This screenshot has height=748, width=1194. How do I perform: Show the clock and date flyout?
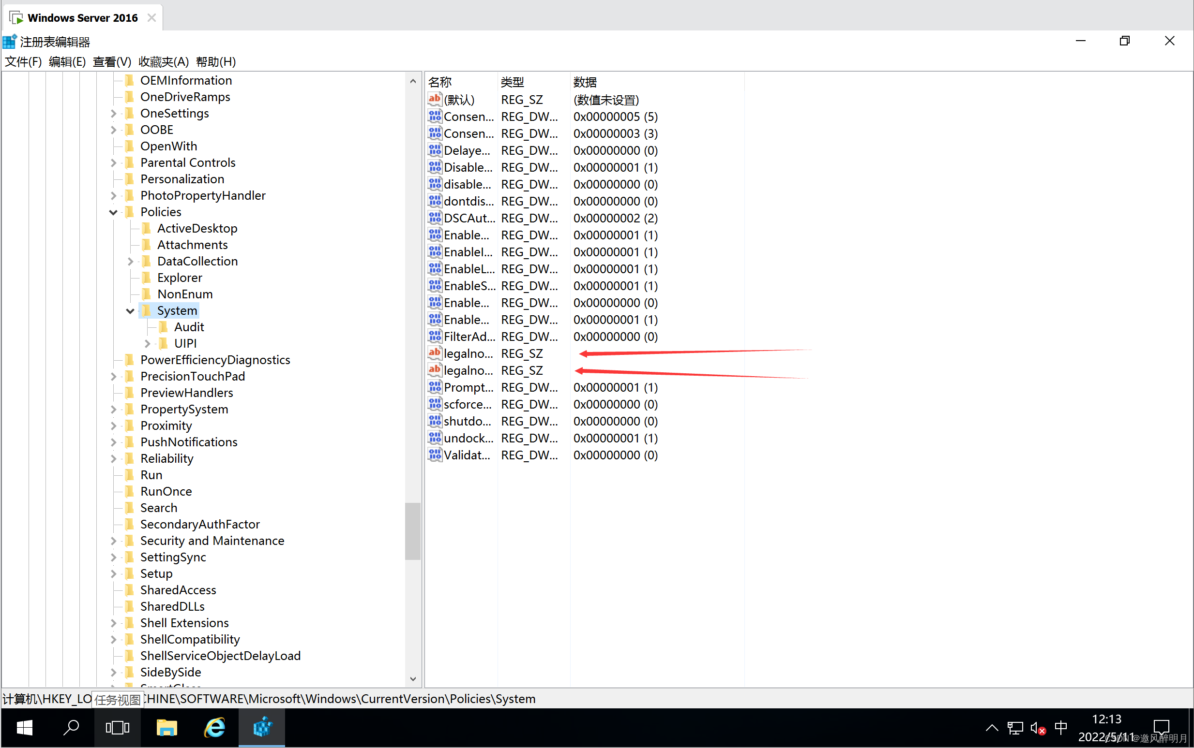click(1106, 727)
